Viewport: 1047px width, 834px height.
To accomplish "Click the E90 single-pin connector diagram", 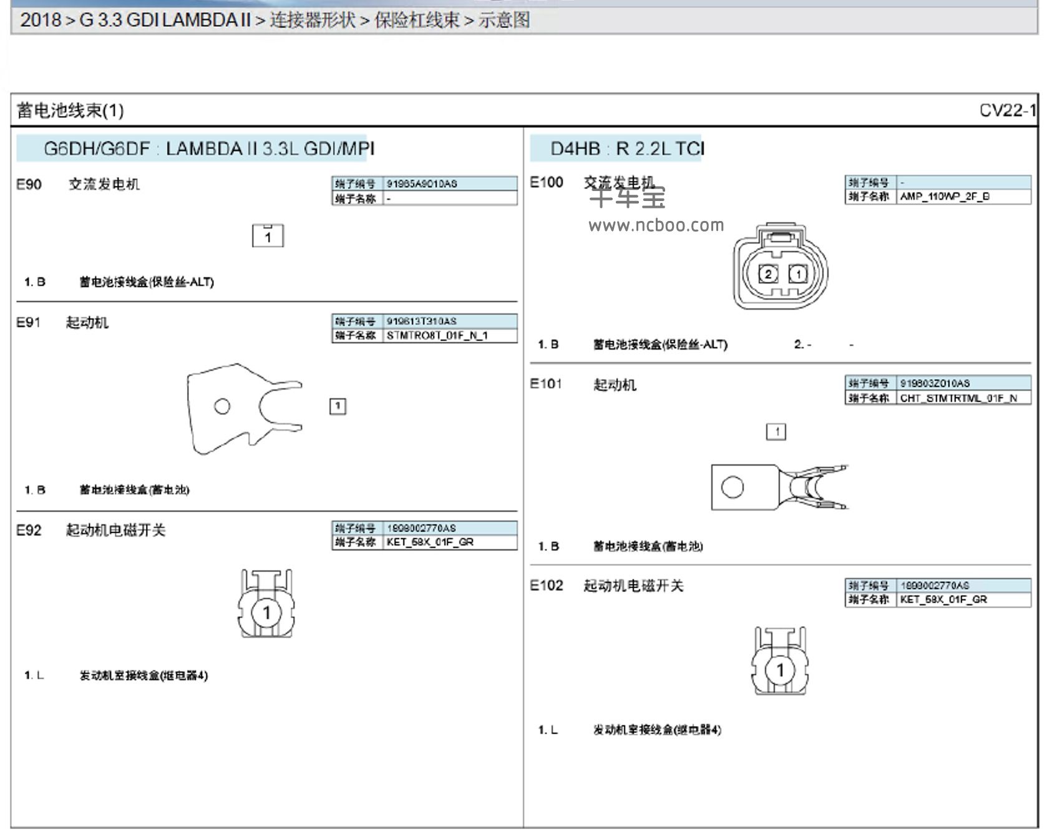I will tap(268, 235).
